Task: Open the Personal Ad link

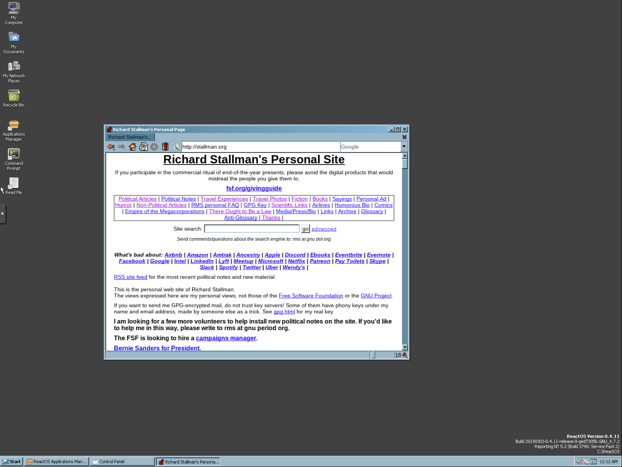Action: (371, 199)
